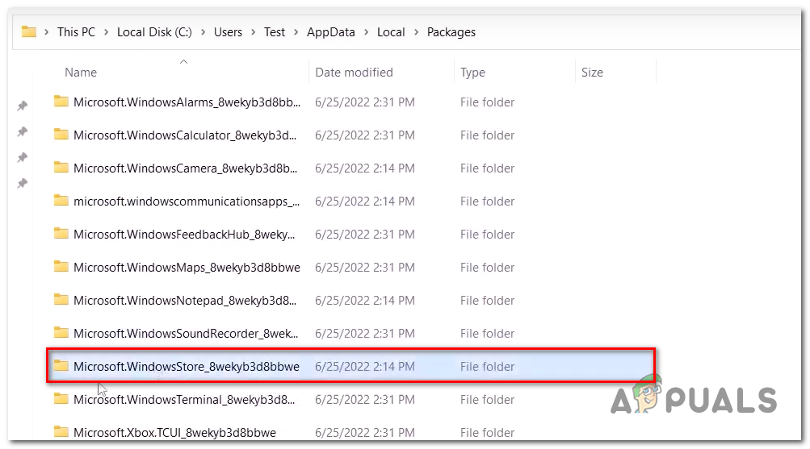Go to AppData breadcrumb
Image resolution: width=810 pixels, height=449 pixels.
330,32
